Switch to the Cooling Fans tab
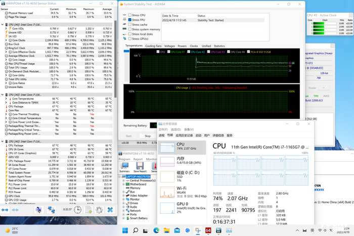354x236 pixels. [x=154, y=46]
